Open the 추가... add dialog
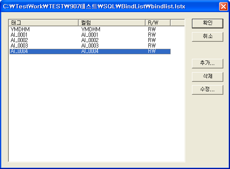The height and width of the screenshot is (169, 230). [207, 63]
